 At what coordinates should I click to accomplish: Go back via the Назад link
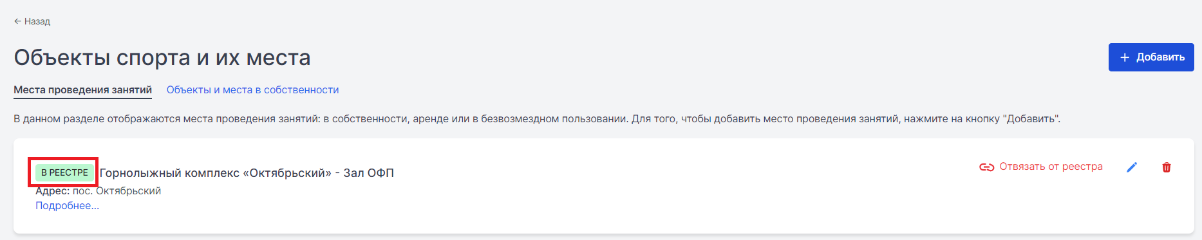(32, 21)
